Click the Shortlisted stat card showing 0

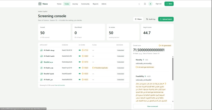[x=89, y=32]
